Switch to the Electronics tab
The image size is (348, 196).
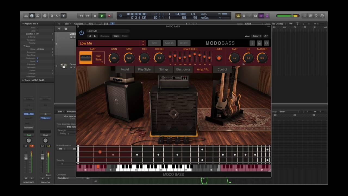183,69
